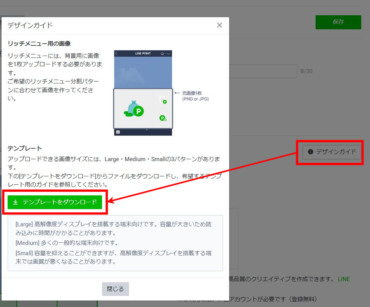Click the info icon beside デザインガイド
Viewport: 370px width, 307px height.
pos(310,152)
